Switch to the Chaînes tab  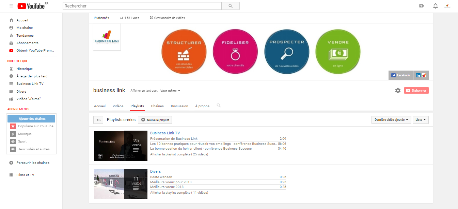pos(157,106)
